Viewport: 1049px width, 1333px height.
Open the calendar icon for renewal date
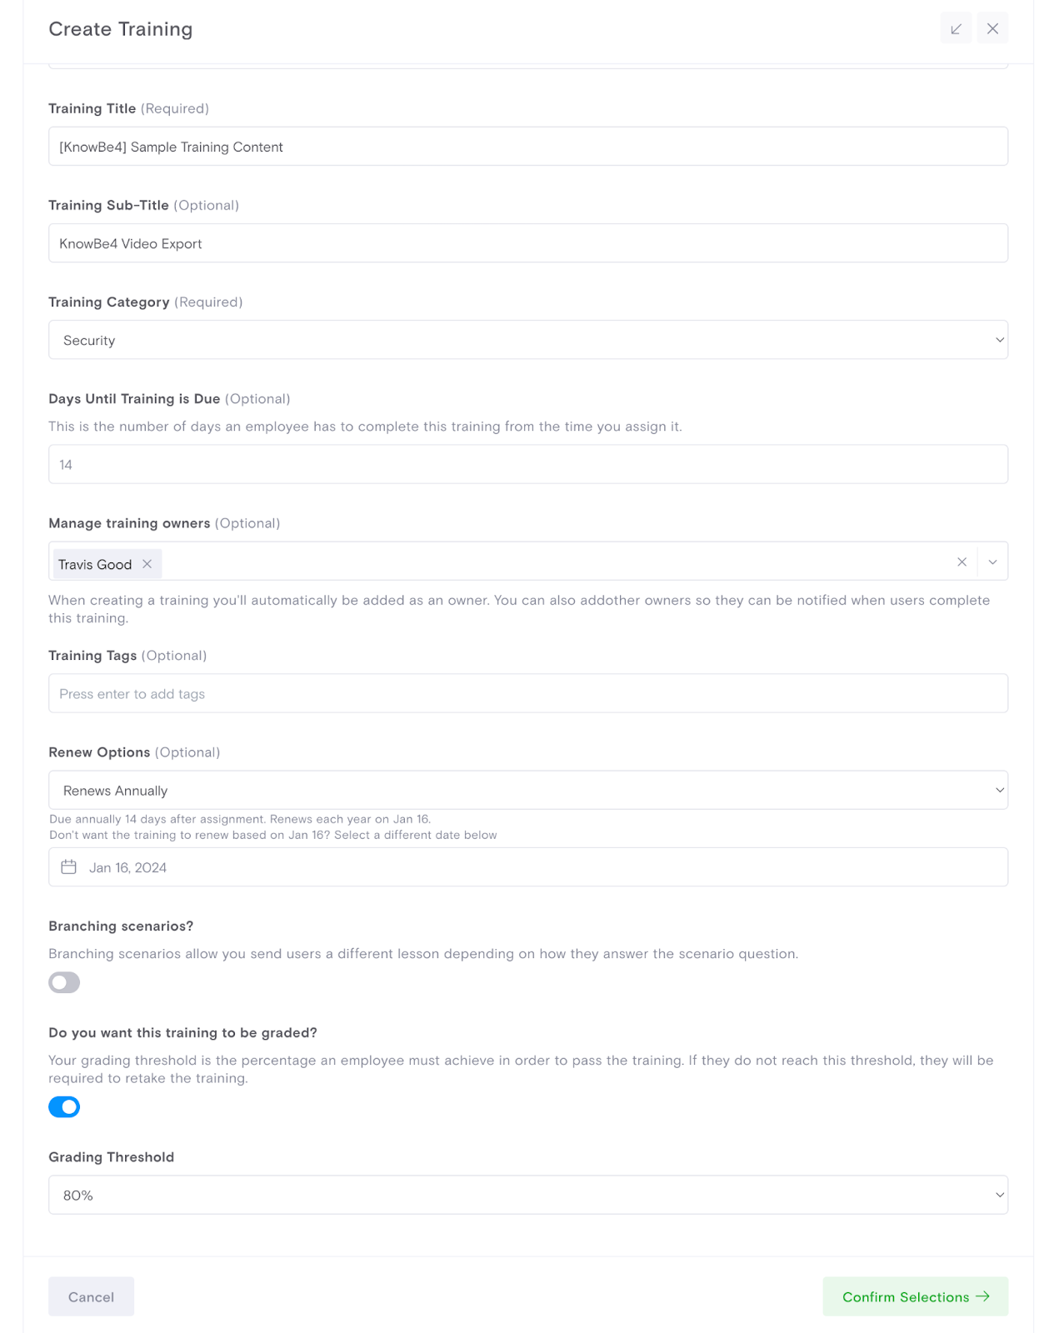pos(70,866)
